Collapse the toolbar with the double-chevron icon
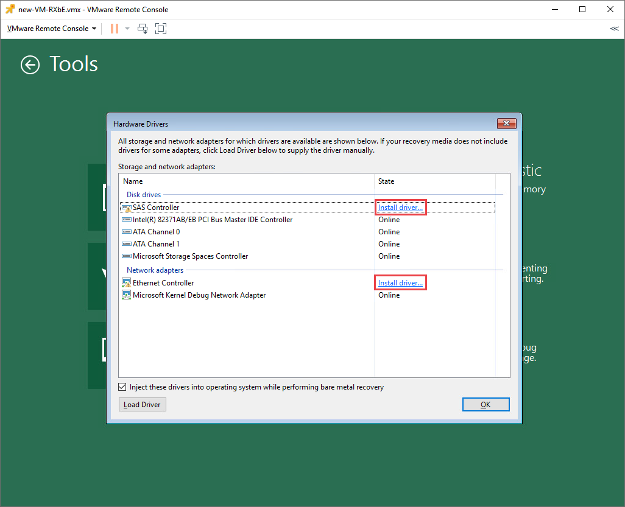Screen dimensions: 625x507 (x=614, y=29)
